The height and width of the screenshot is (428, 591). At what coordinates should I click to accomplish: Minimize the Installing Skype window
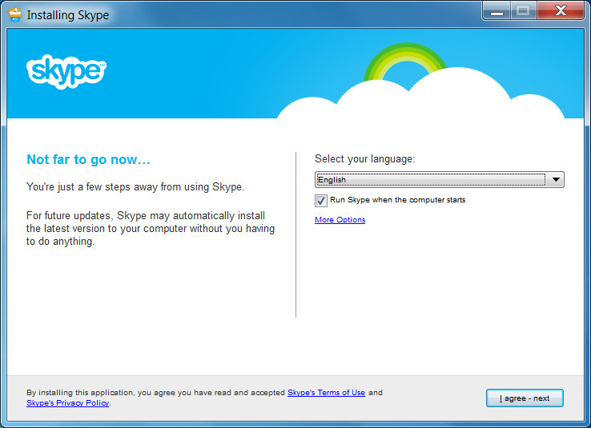[497, 11]
